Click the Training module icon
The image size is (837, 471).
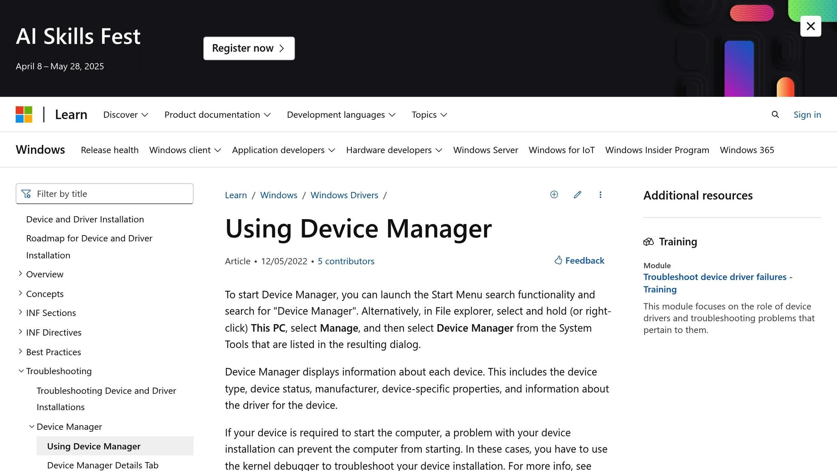click(648, 242)
